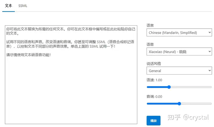Click the 说话风格 label

[x=154, y=63]
